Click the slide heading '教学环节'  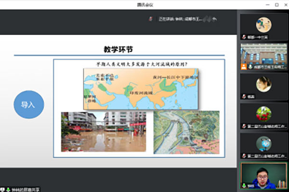coord(118,49)
